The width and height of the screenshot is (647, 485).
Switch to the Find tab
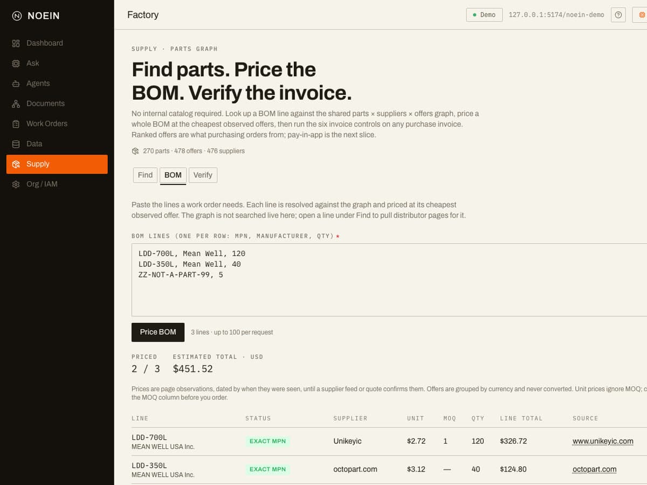(x=145, y=175)
